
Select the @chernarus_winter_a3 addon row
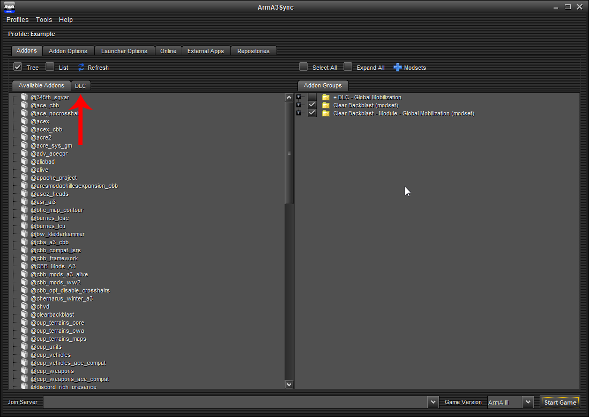pos(62,298)
